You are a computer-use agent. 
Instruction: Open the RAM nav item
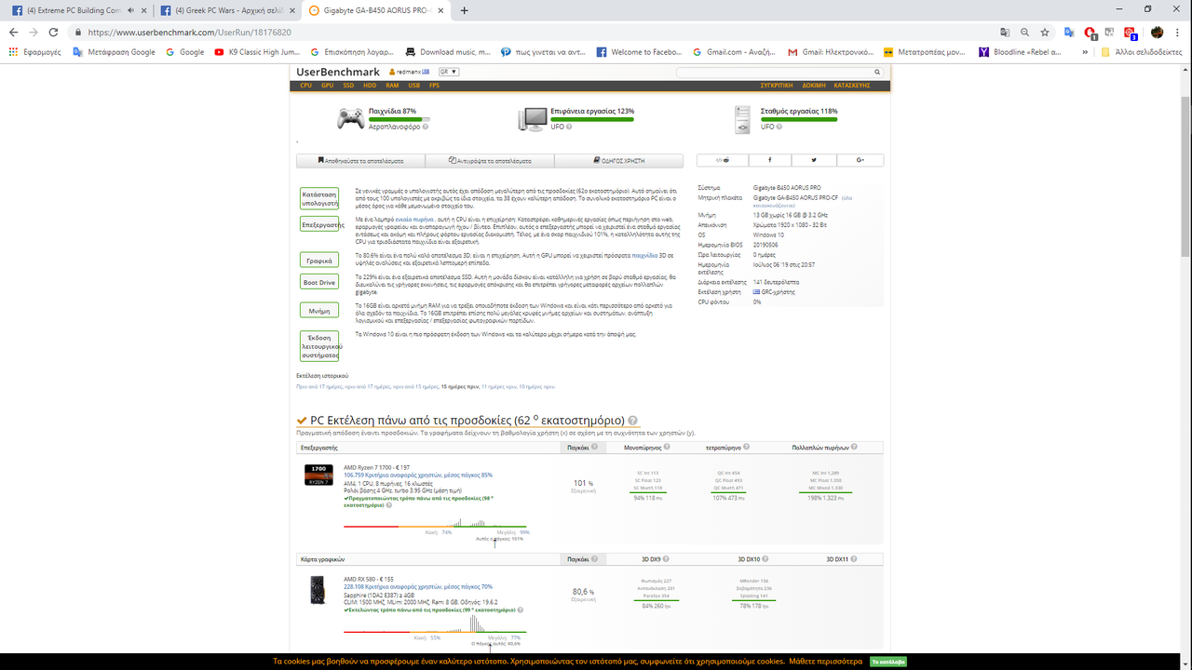392,86
